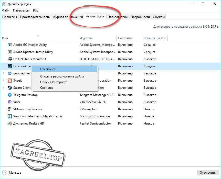Expand the Snagit startup group
This screenshot has width=221, height=179.
pyautogui.click(x=3, y=81)
